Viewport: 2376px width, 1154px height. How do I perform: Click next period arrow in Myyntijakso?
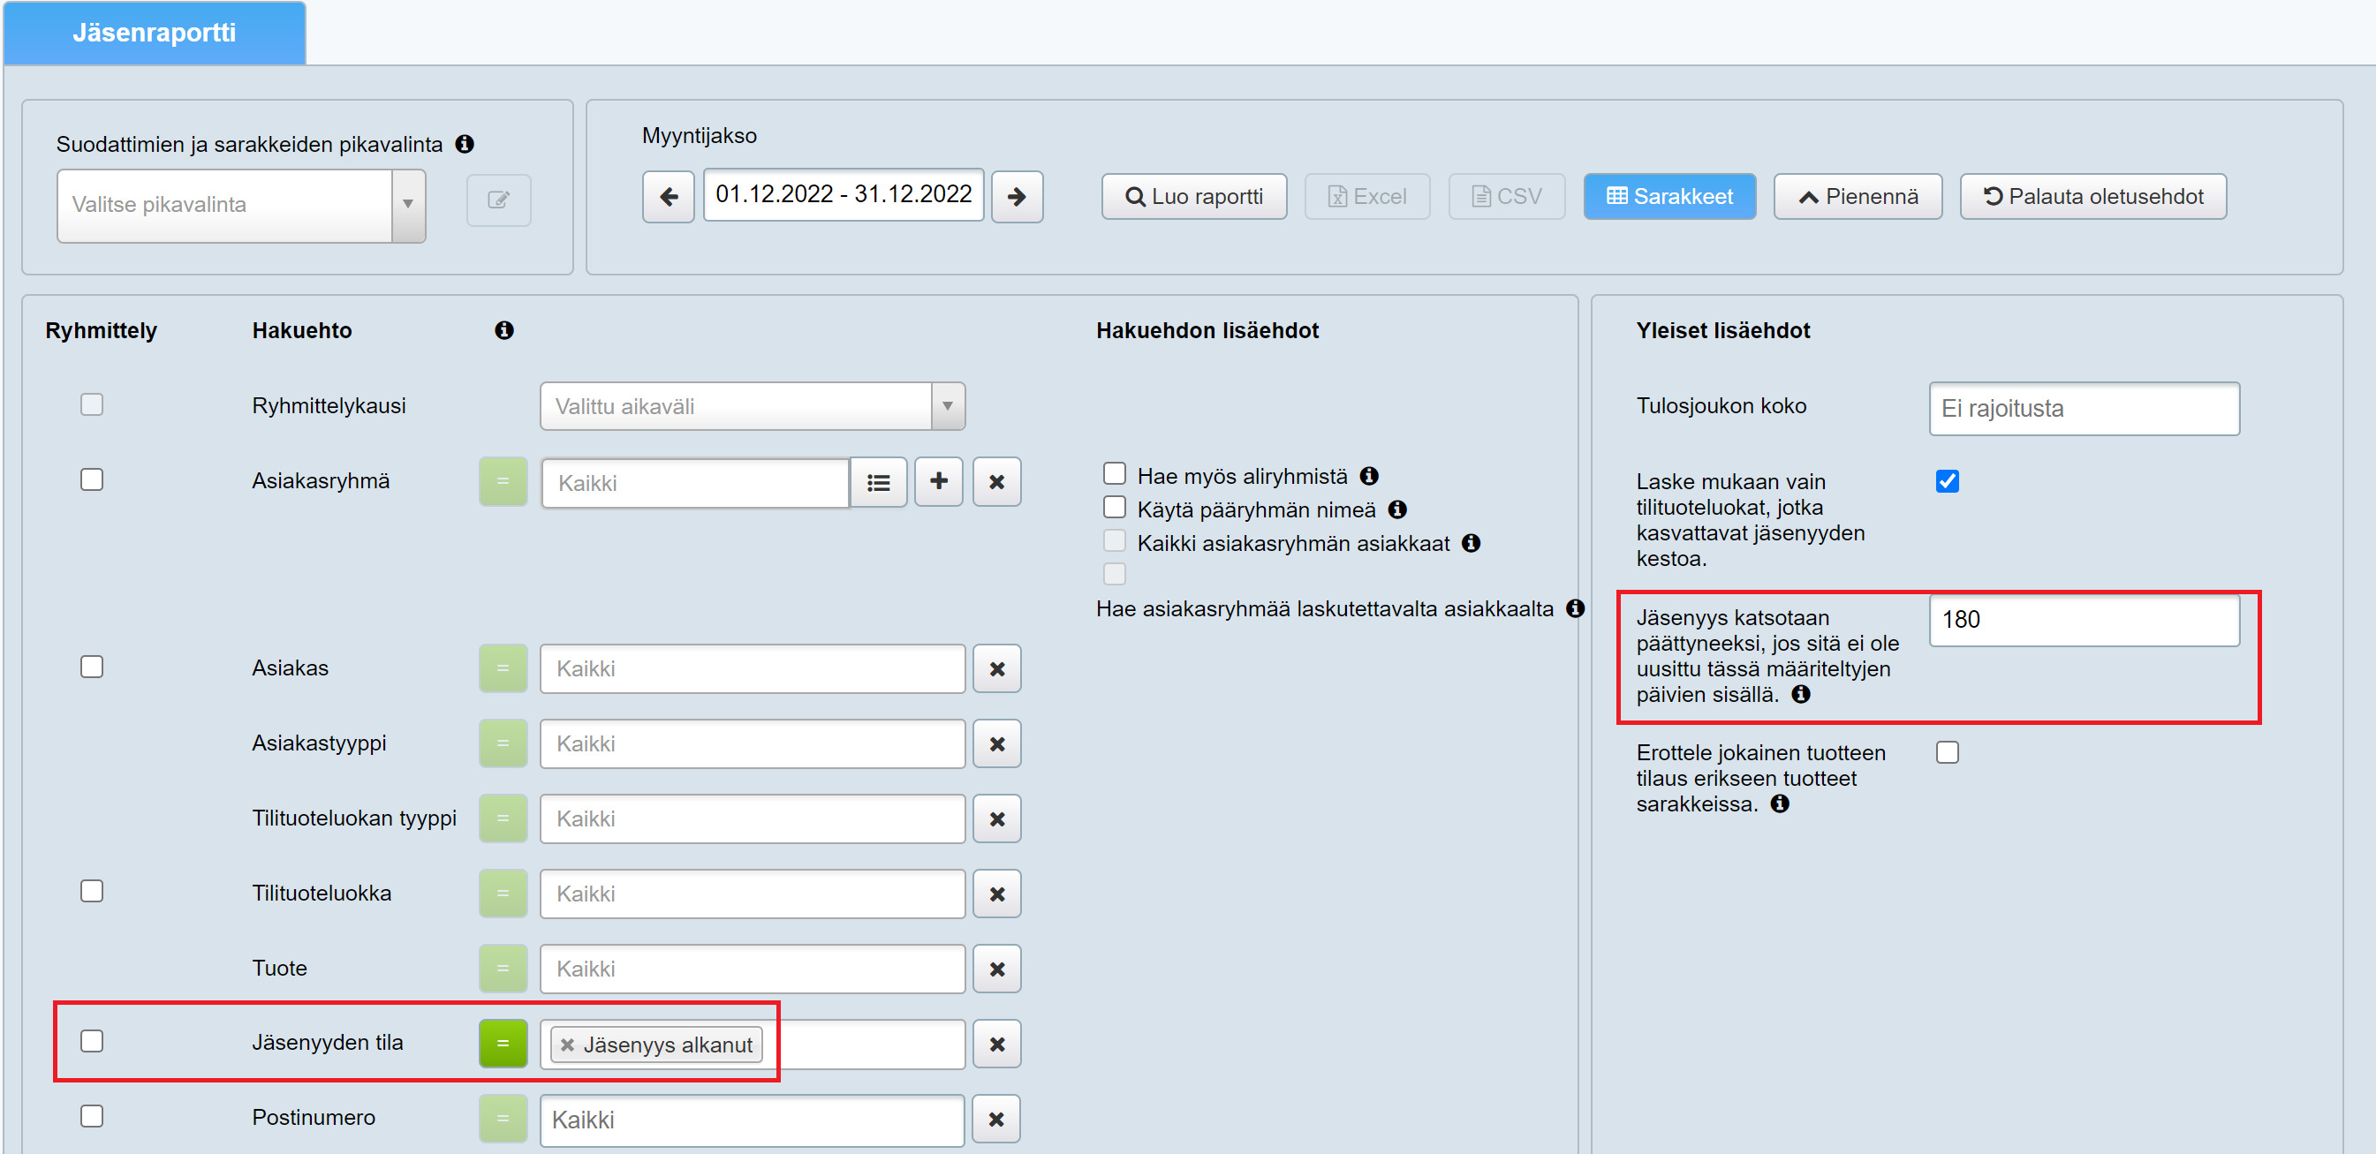(x=1017, y=196)
